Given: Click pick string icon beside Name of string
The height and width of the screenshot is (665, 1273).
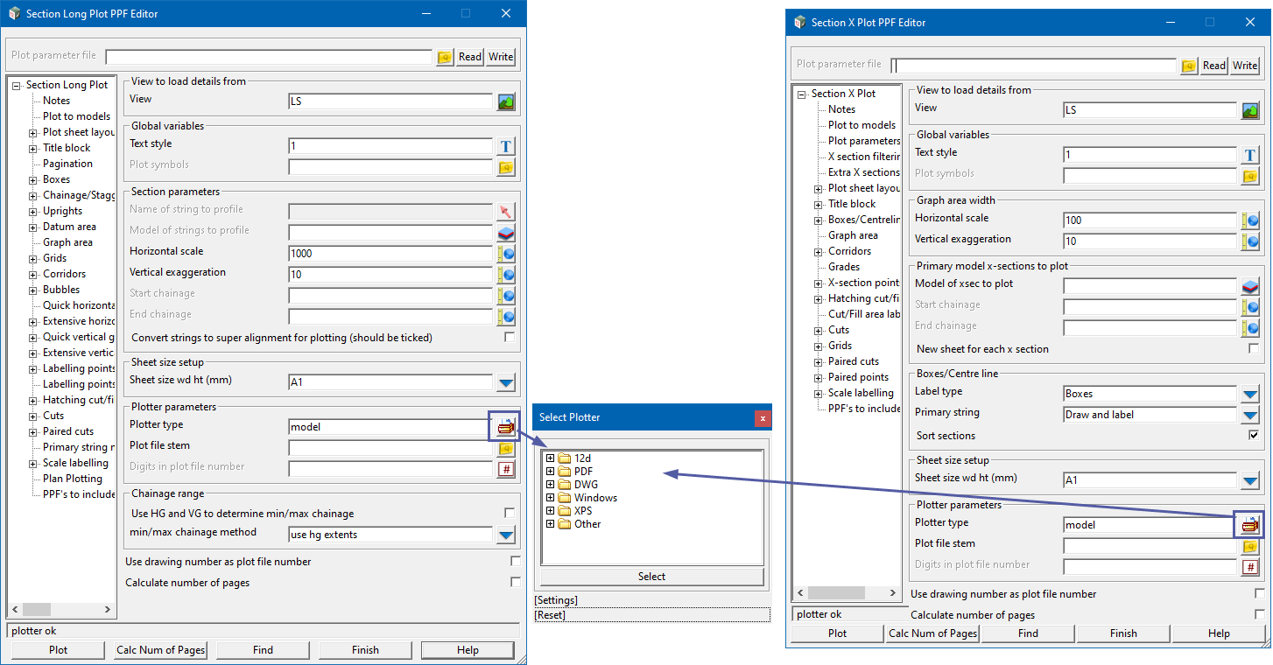Looking at the screenshot, I should click(x=506, y=212).
